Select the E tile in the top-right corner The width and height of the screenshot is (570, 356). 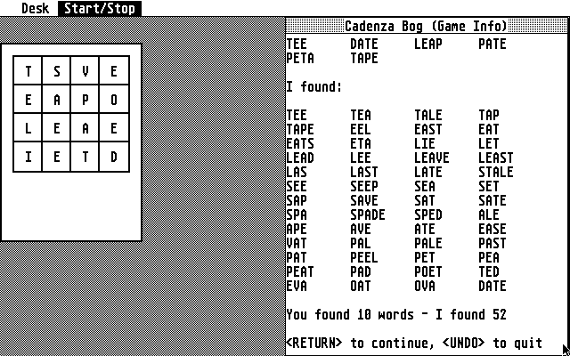[114, 72]
